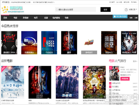Click the magnifier icon in search box
Screen dimensions: 139x105
pyautogui.click(x=57, y=9)
